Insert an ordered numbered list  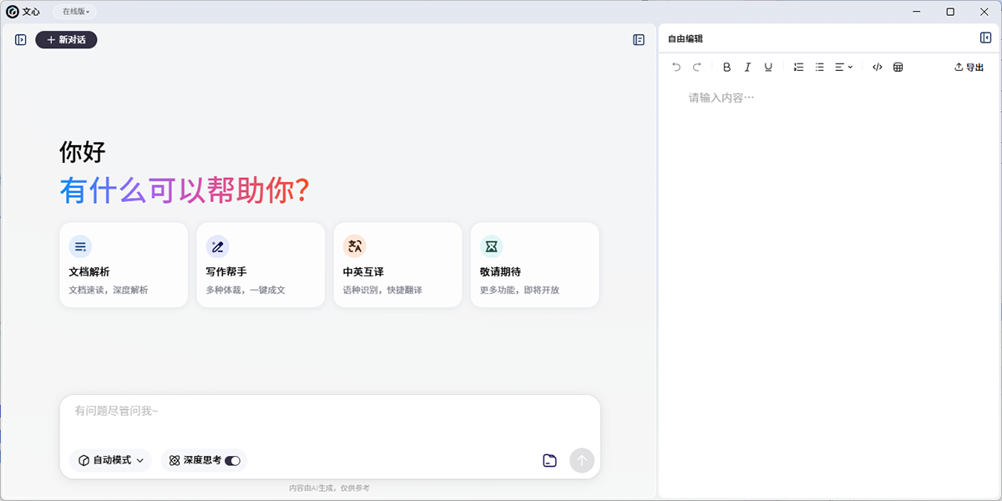[x=798, y=68]
